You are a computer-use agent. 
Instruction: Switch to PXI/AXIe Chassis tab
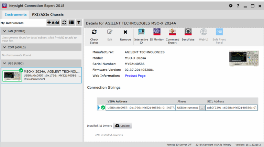48,15
